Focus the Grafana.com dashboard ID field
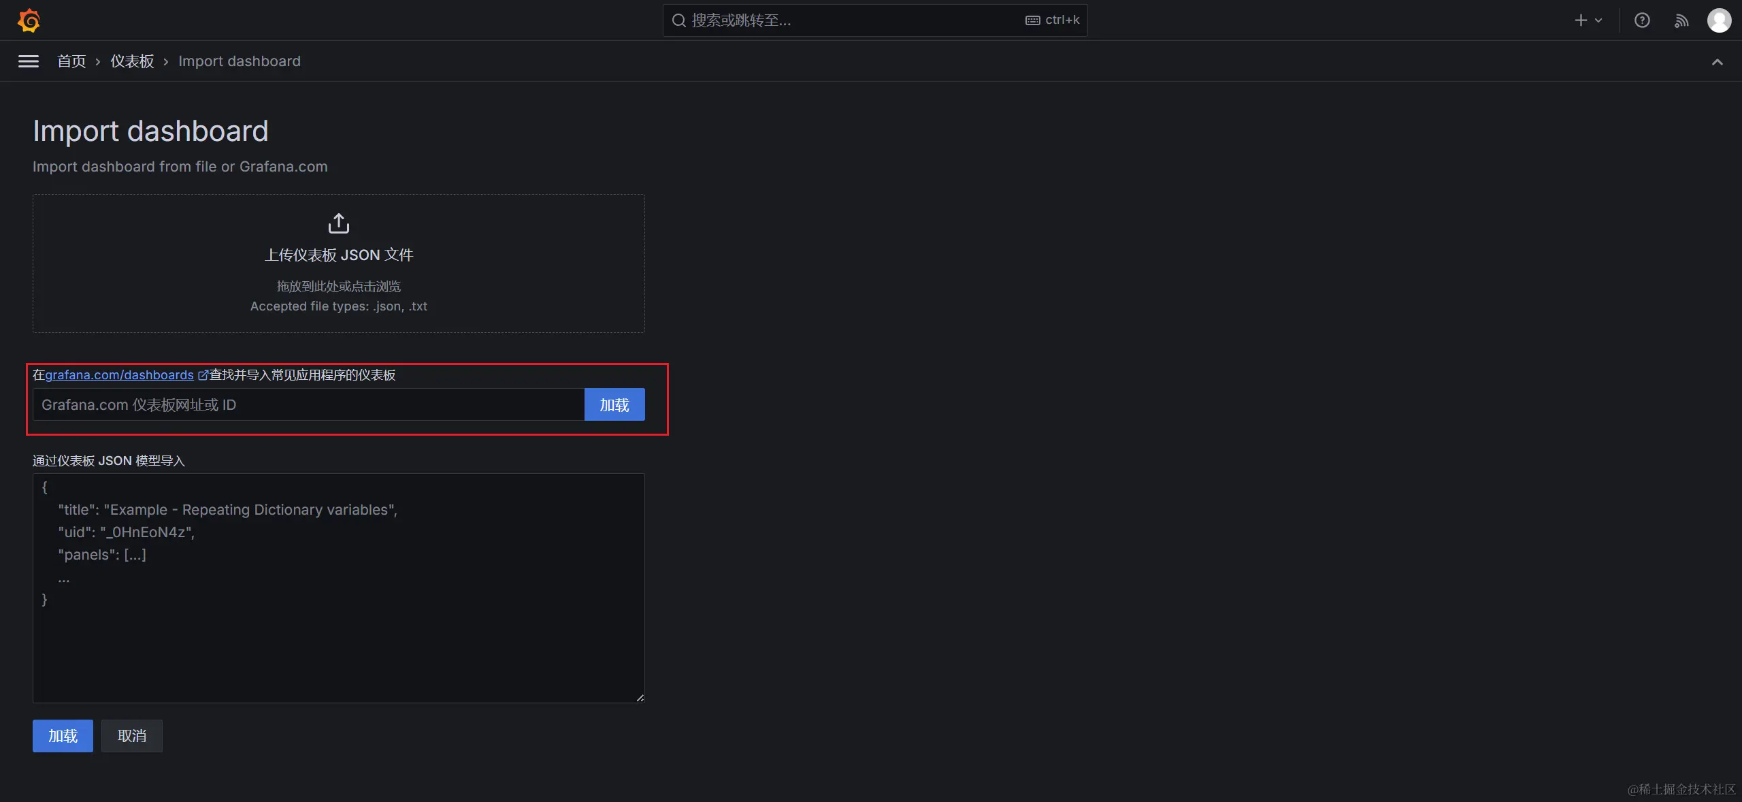Screen dimensions: 1742x802 pos(308,405)
